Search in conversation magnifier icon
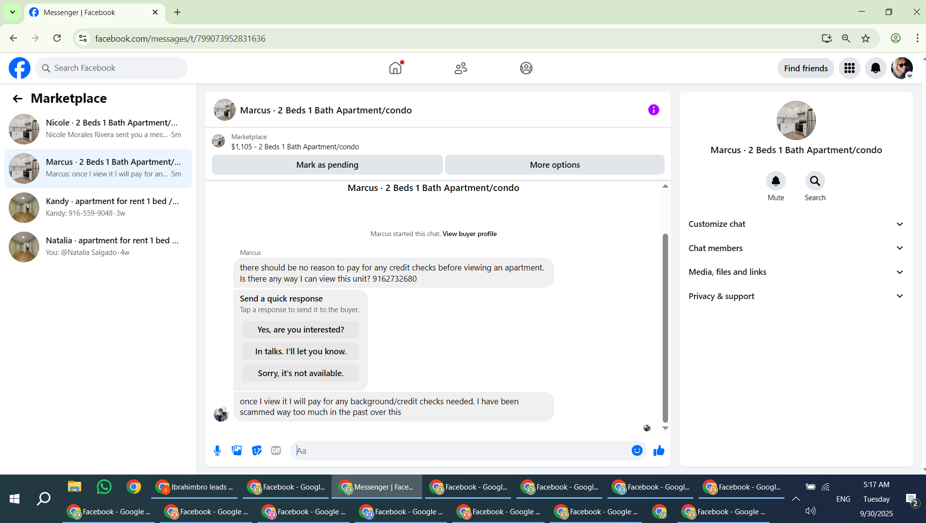The image size is (926, 523). point(815,181)
